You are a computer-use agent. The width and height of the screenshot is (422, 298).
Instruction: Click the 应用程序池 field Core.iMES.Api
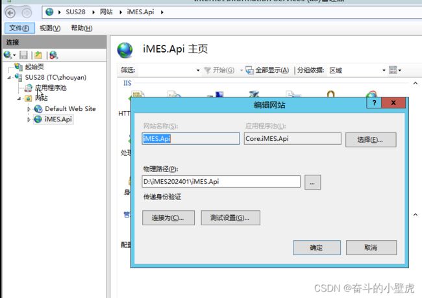[293, 139]
